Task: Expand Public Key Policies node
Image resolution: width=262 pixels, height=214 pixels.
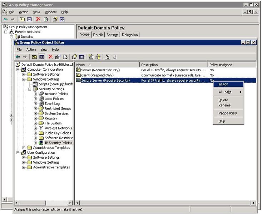Action: click(x=35, y=133)
